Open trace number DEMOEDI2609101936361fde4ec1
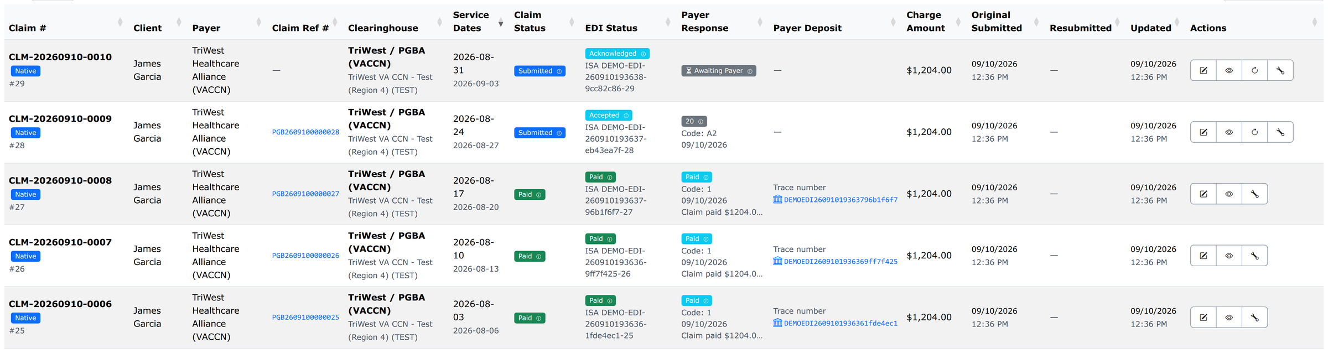Screen dimensions: 1328x353 (841, 324)
